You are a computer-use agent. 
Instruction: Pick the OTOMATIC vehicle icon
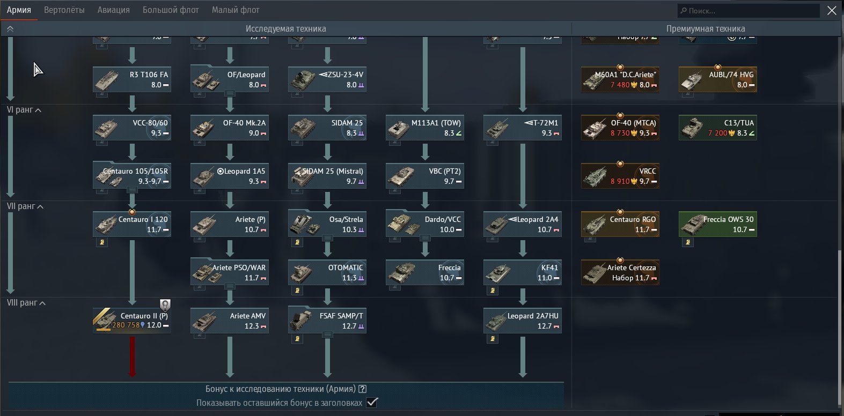(x=302, y=273)
